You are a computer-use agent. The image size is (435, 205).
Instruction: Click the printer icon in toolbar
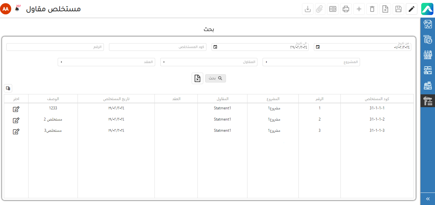coord(346,9)
